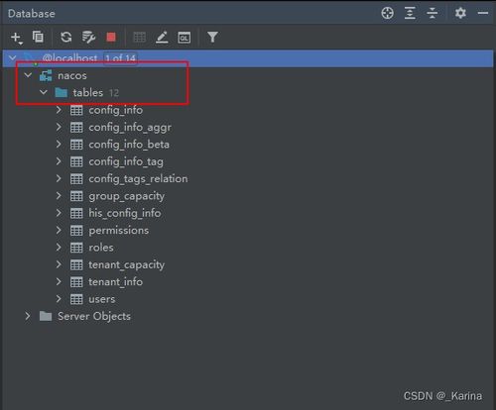Open the query console QL icon
This screenshot has width=496, height=410.
pos(185,38)
